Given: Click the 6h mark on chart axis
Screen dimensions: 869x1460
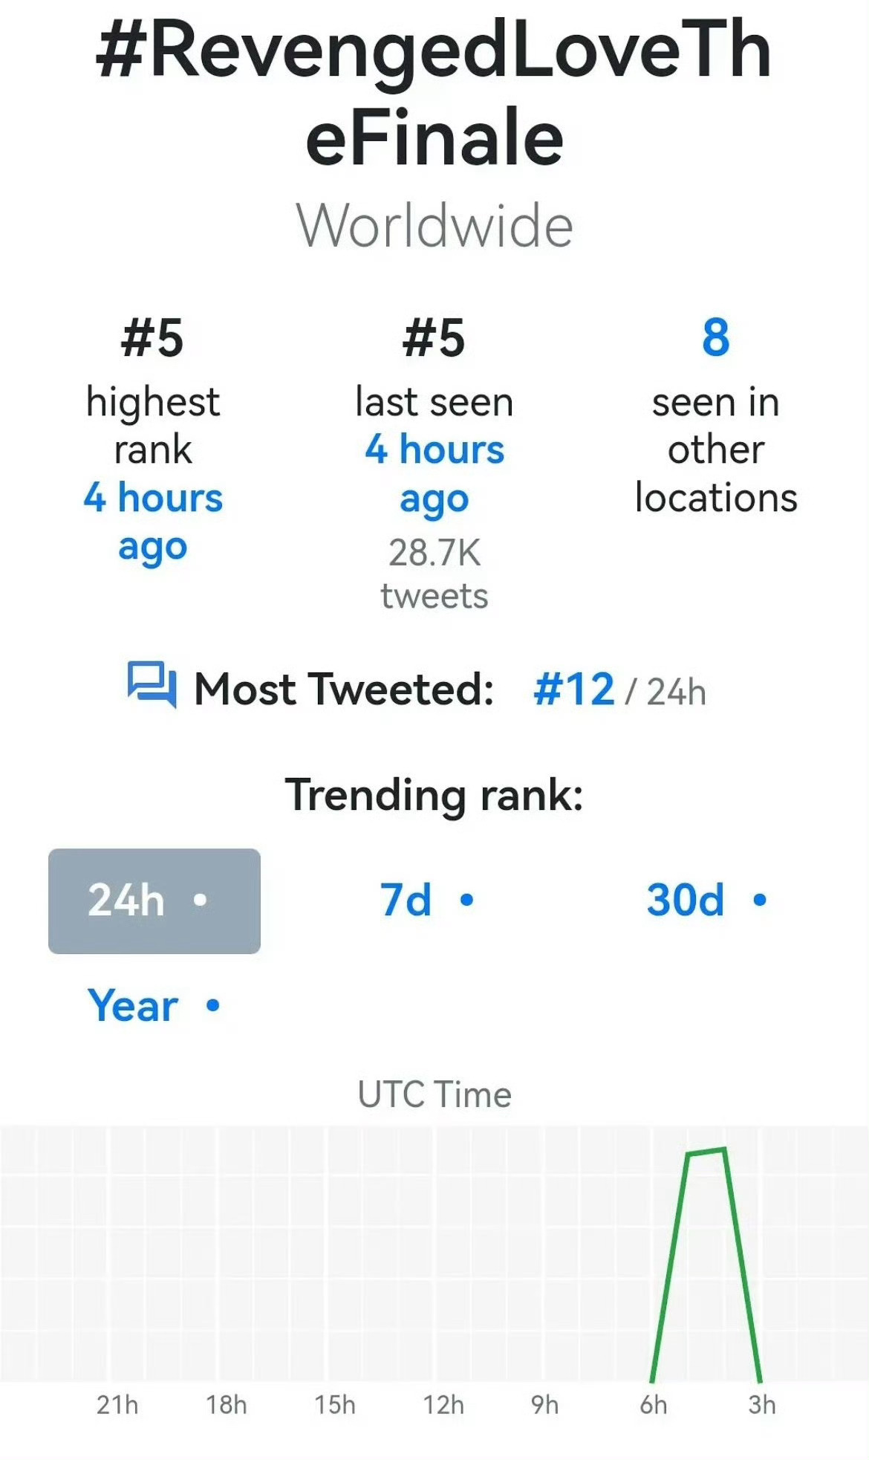Looking at the screenshot, I should pos(654,1405).
